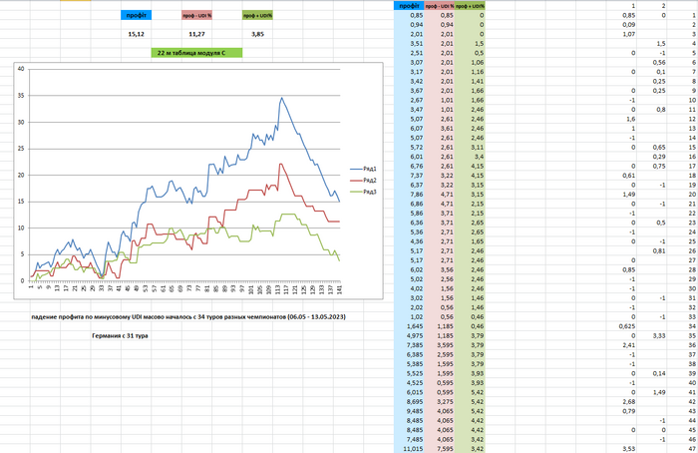The height and width of the screenshot is (453, 698).
Task: Select the 'Германия с 31 тура' cell
Action: pyautogui.click(x=121, y=336)
